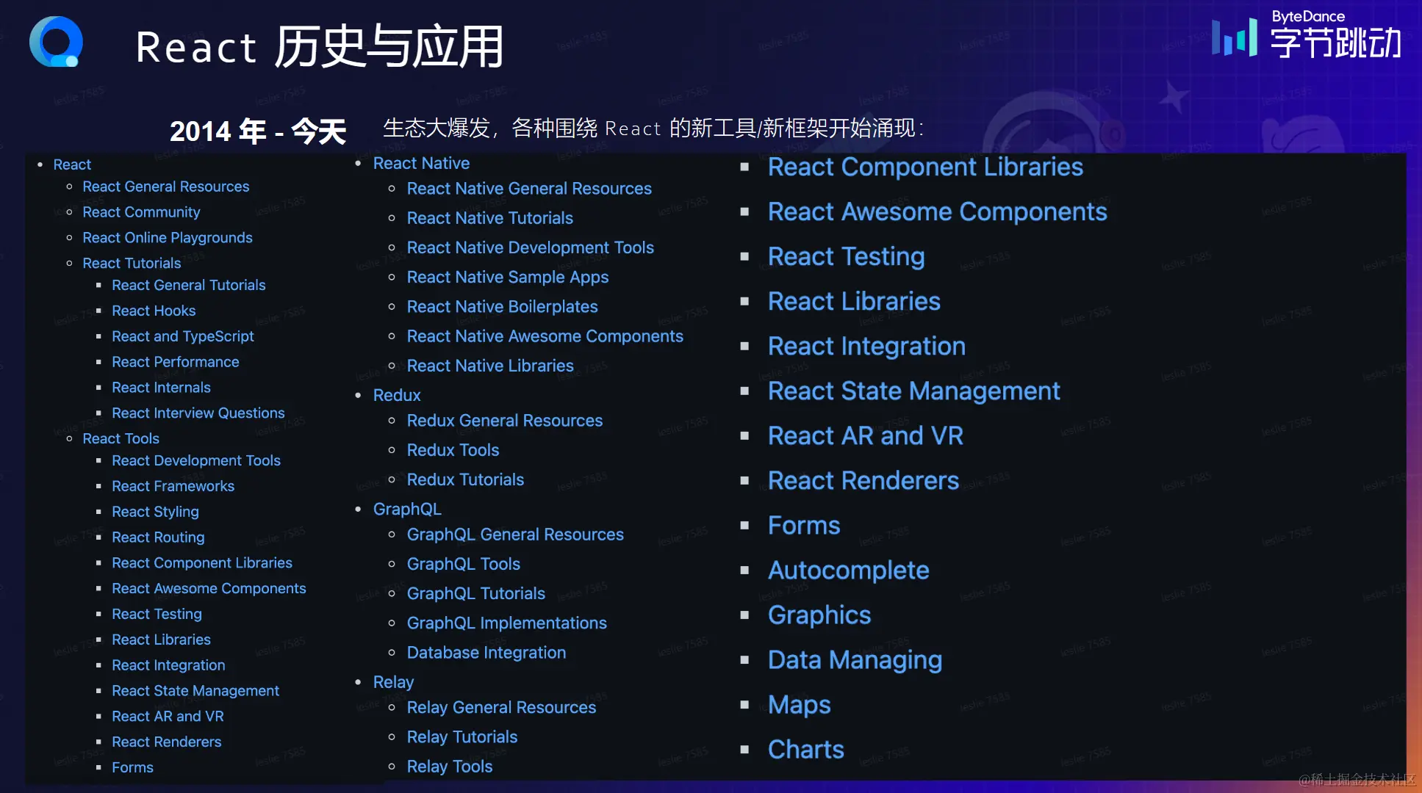Click the large React Testing link
The height and width of the screenshot is (793, 1422).
[x=846, y=256]
